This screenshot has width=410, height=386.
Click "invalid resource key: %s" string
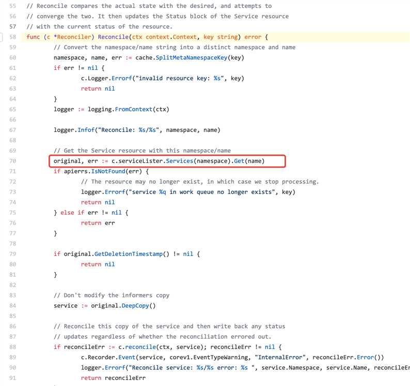(x=179, y=78)
